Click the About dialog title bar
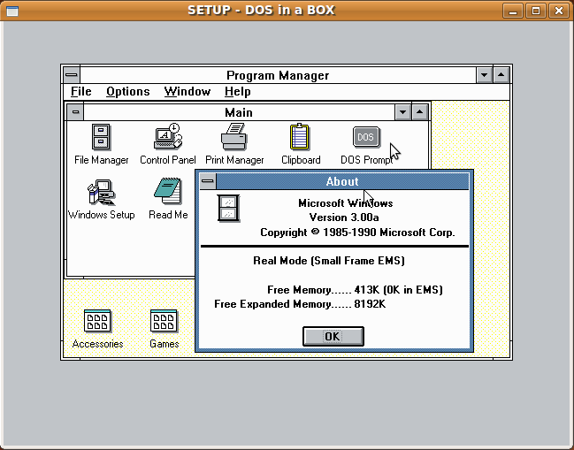The width and height of the screenshot is (574, 450). 342,181
